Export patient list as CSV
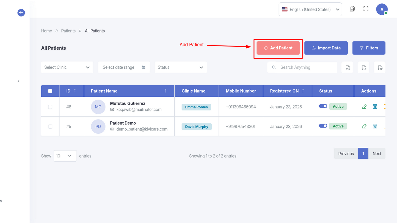This screenshot has width=397, height=223. point(348,67)
